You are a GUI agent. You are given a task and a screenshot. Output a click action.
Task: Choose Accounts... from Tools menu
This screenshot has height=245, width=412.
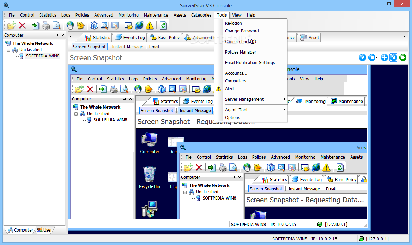[x=236, y=73]
